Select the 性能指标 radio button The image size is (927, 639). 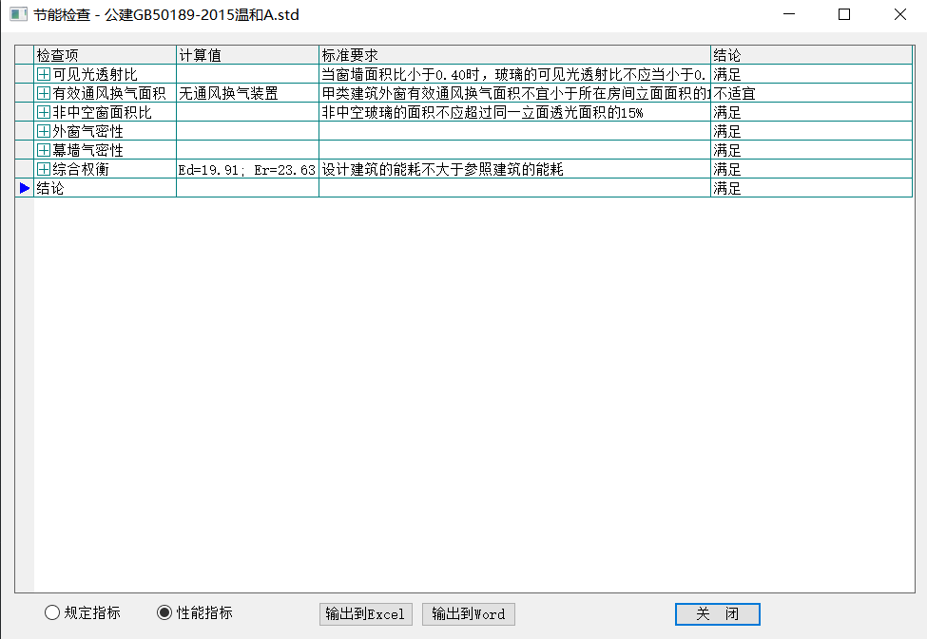[164, 613]
